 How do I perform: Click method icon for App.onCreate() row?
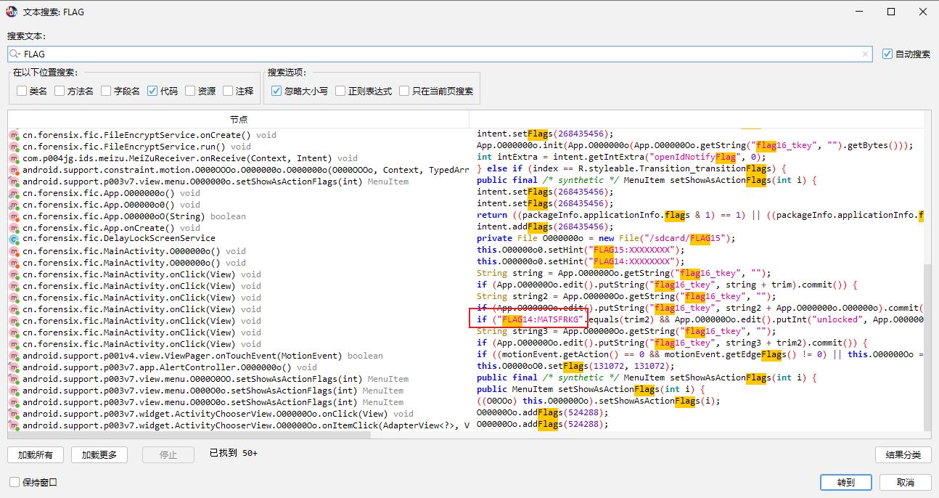coord(14,228)
